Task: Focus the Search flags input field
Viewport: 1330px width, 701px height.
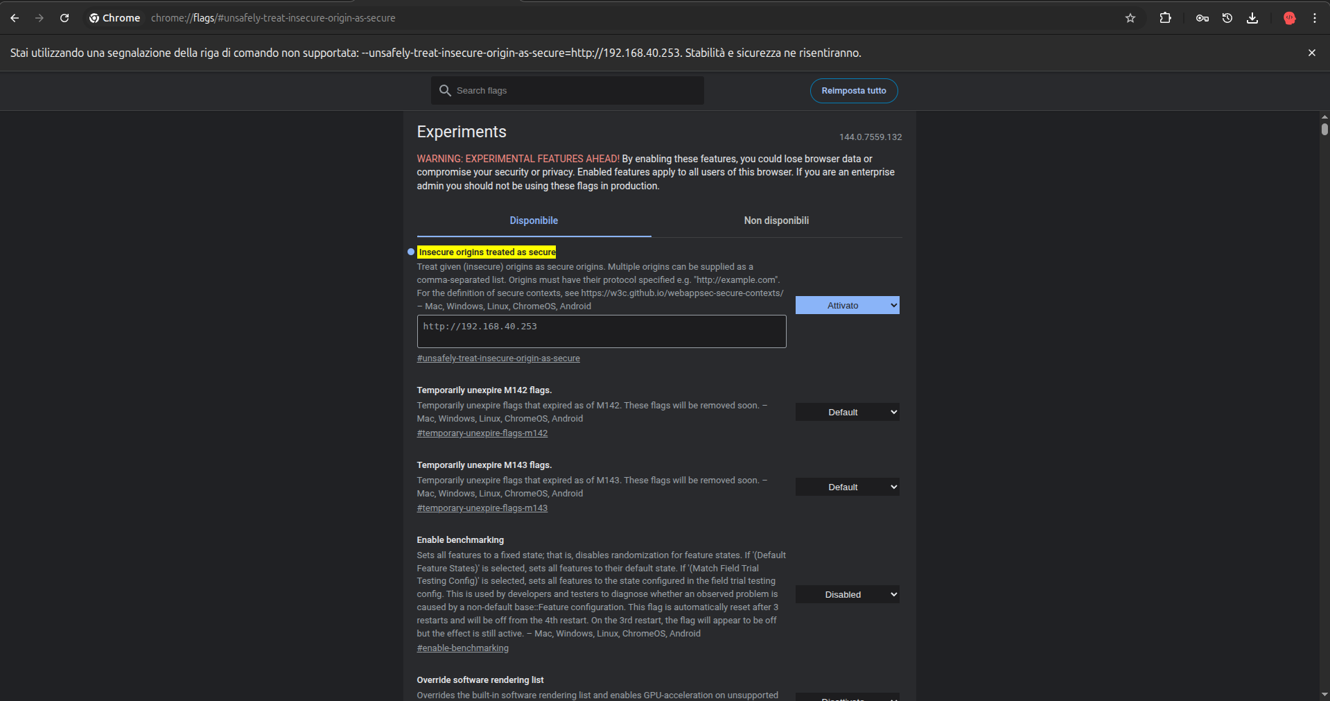Action: (x=575, y=91)
